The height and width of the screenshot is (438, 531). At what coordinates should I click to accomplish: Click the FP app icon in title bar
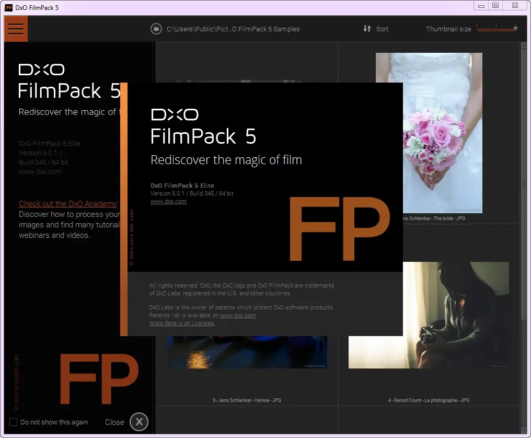(9, 7)
